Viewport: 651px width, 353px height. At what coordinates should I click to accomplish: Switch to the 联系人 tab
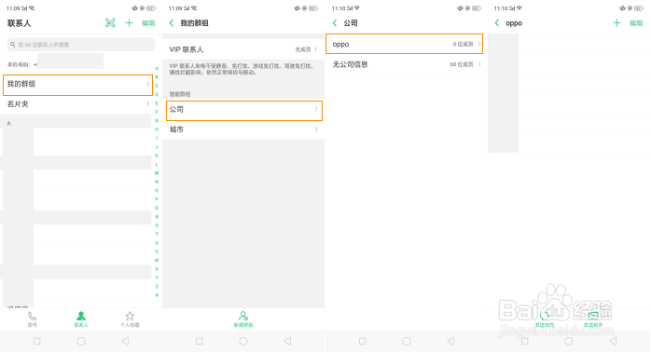(81, 319)
